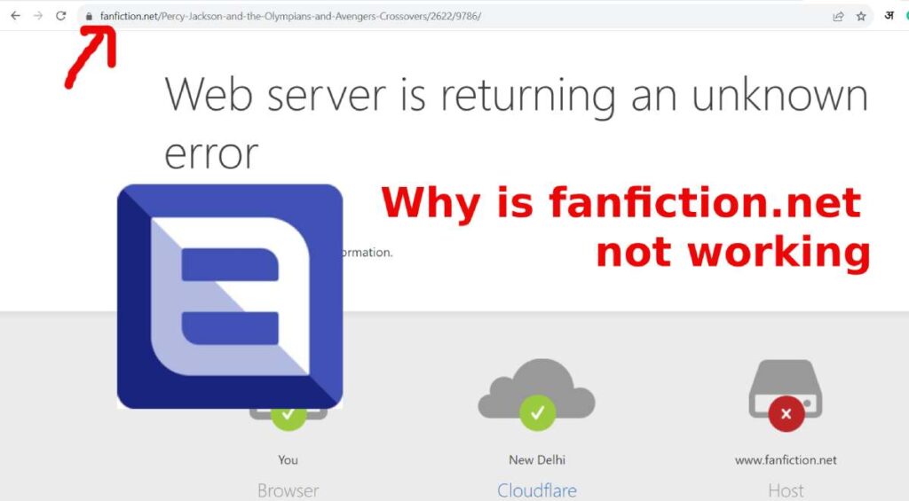Click the www.fanfiction.net host label
This screenshot has width=909, height=501.
click(x=786, y=460)
